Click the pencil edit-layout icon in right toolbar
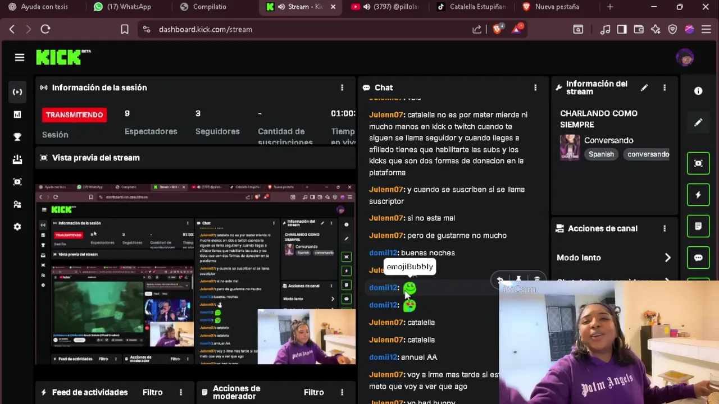 tap(698, 123)
